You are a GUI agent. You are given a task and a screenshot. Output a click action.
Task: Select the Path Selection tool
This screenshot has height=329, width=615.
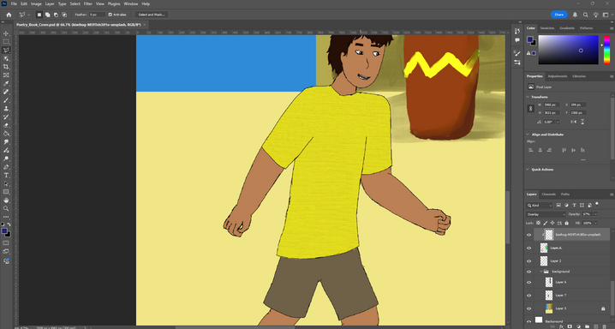[6, 183]
